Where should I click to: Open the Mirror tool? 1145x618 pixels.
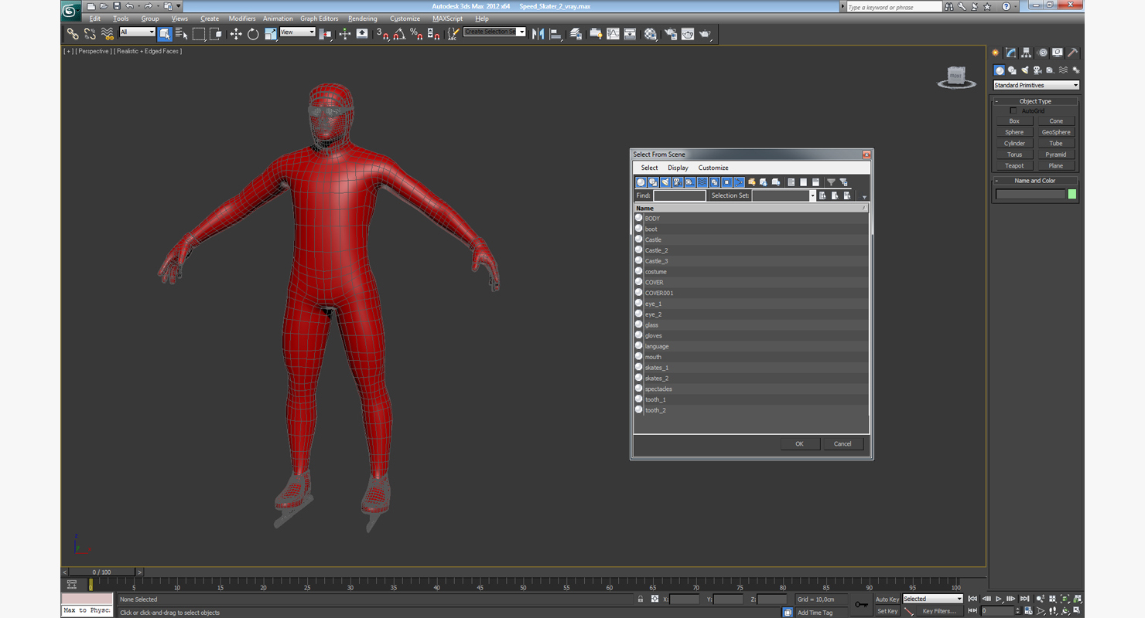tap(538, 34)
